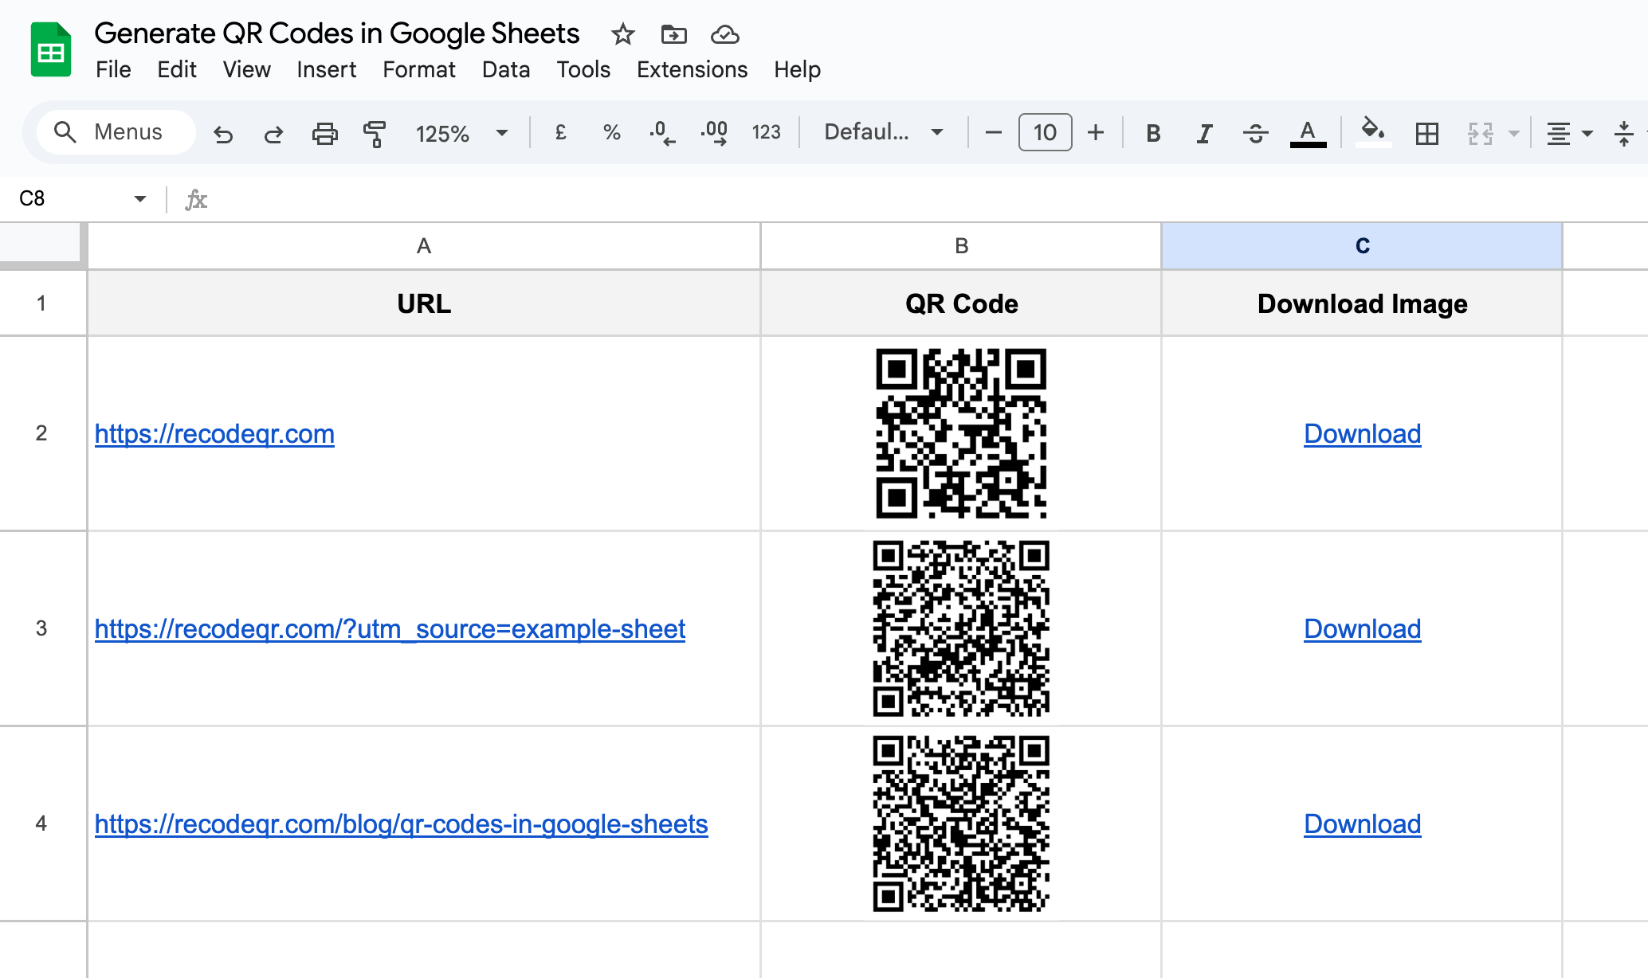Open the Format menu

point(419,70)
